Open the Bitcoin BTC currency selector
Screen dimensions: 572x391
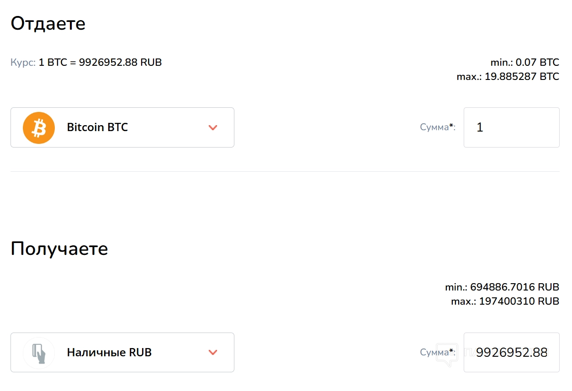[122, 127]
